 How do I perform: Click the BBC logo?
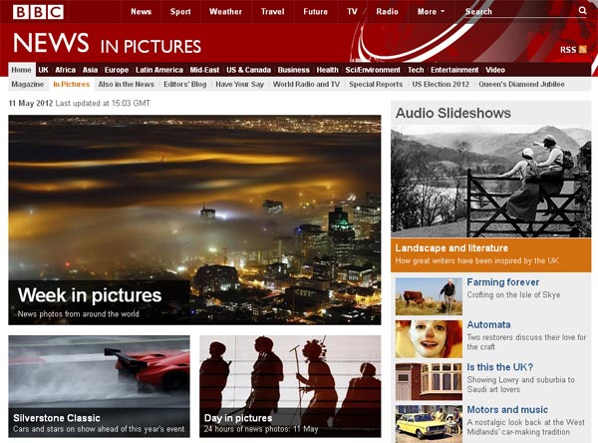pos(38,12)
